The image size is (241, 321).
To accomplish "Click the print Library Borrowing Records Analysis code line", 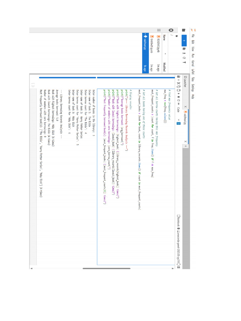I will 127,120.
